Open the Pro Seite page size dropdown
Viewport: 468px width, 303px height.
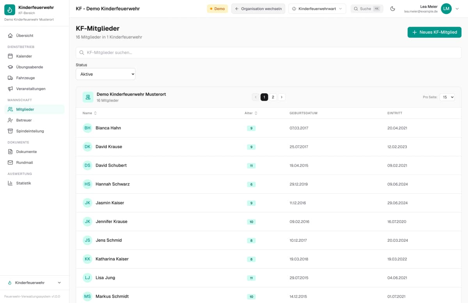click(447, 97)
